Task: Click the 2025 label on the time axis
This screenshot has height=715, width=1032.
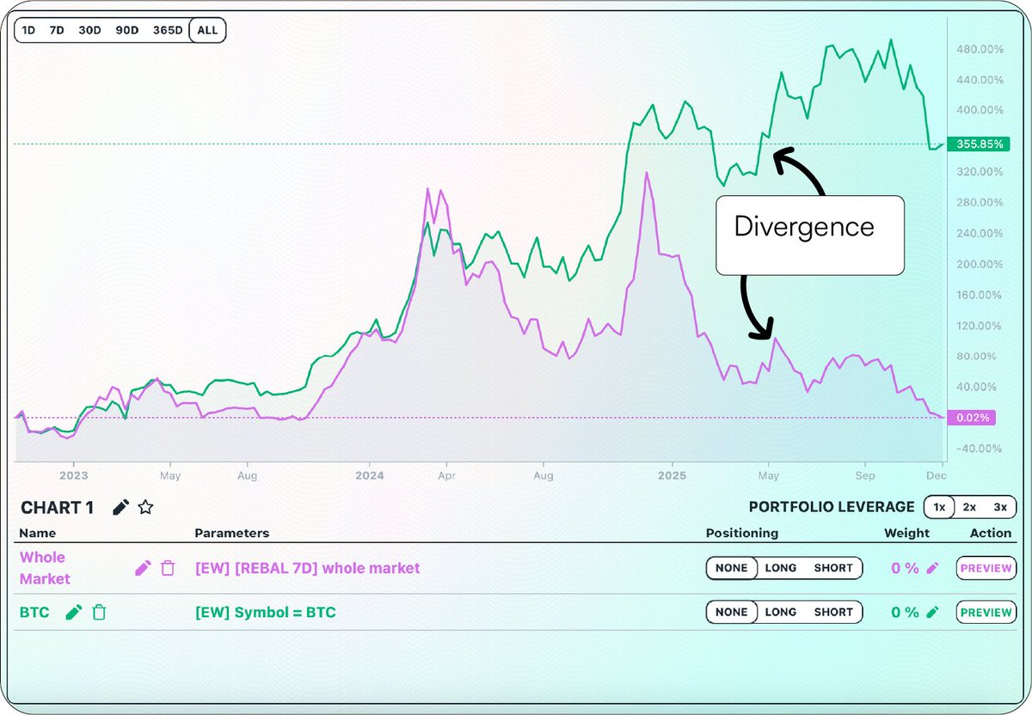Action: 672,474
